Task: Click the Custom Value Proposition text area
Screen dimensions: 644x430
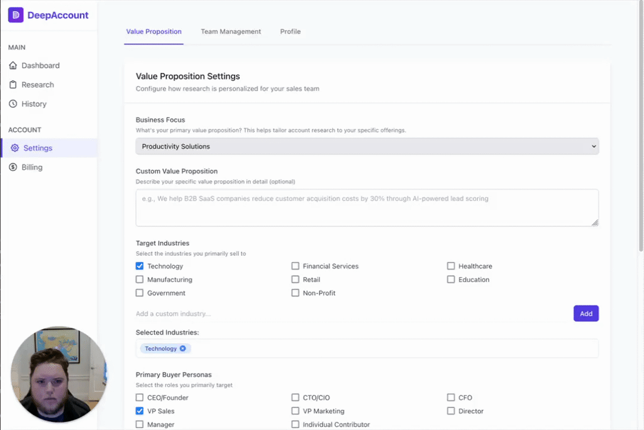Action: [367, 207]
